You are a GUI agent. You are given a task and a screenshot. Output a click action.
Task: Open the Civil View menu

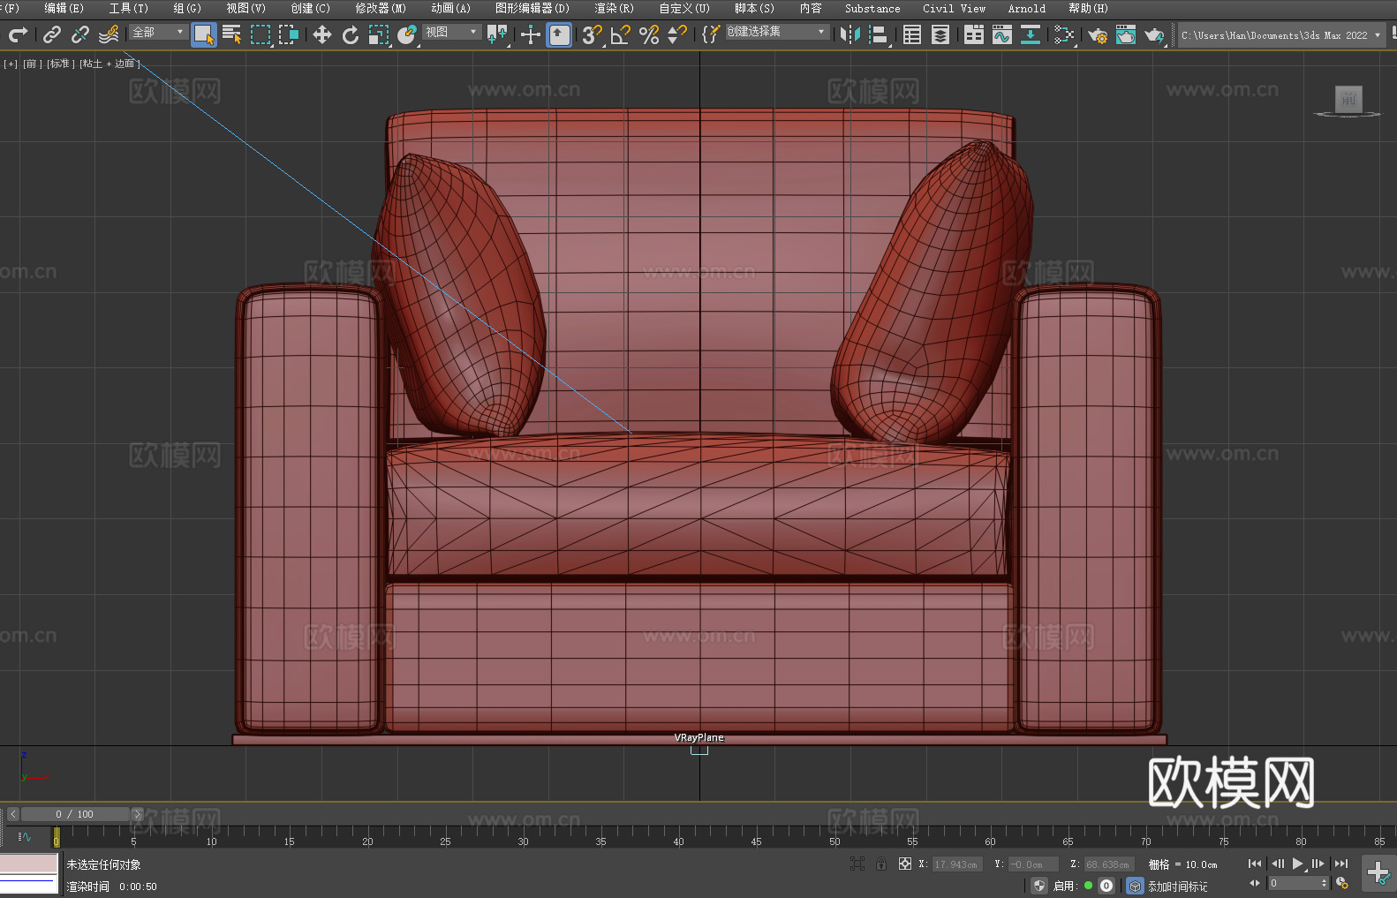(954, 8)
